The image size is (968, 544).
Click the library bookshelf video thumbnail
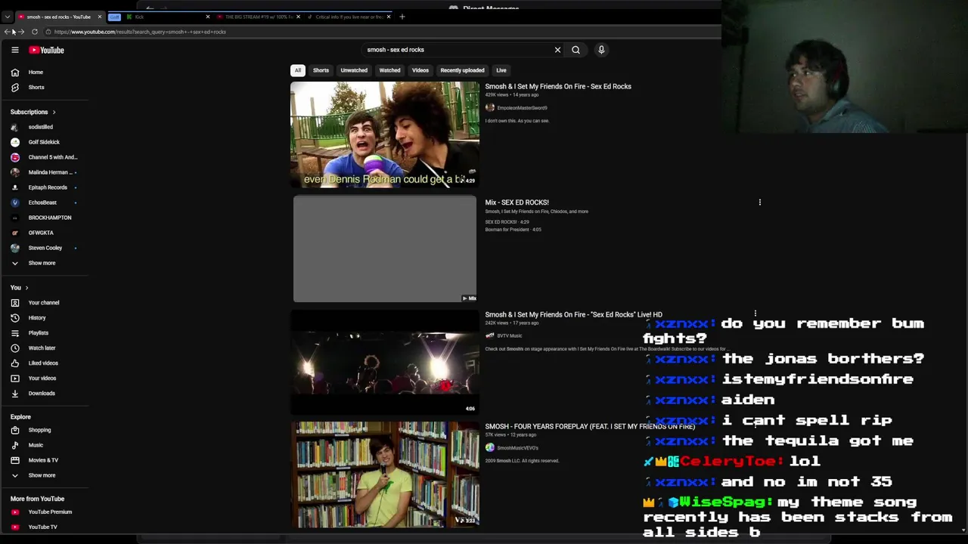(x=385, y=474)
